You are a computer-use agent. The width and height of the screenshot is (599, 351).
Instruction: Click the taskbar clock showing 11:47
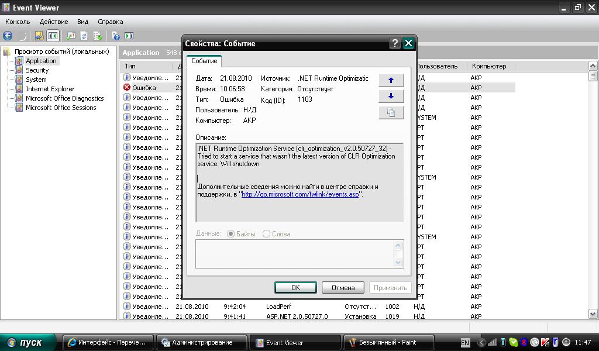pos(583,342)
